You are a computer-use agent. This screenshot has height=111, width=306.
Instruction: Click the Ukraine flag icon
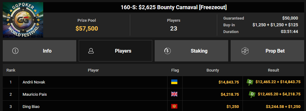click(x=174, y=82)
